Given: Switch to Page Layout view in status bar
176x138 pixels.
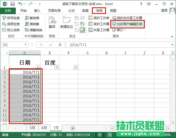Looking at the screenshot, I should pos(110,135).
